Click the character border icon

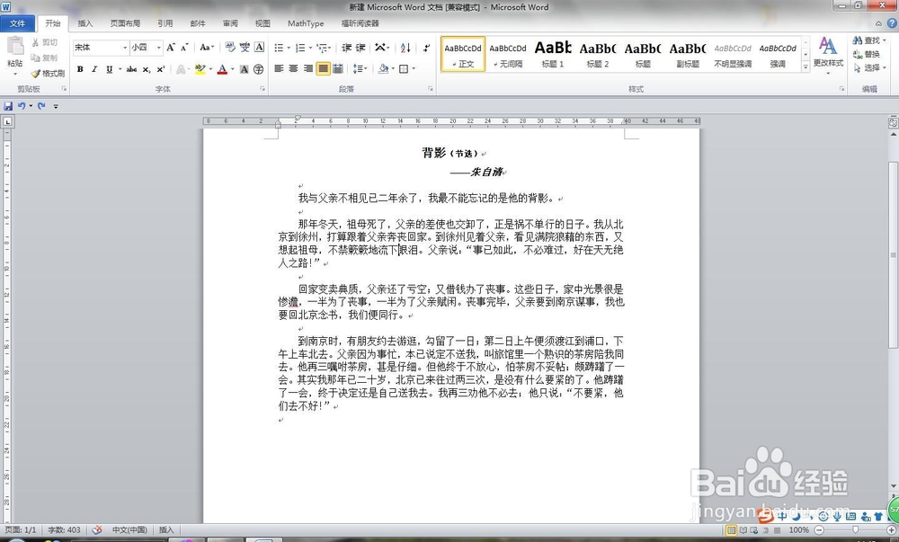click(259, 48)
